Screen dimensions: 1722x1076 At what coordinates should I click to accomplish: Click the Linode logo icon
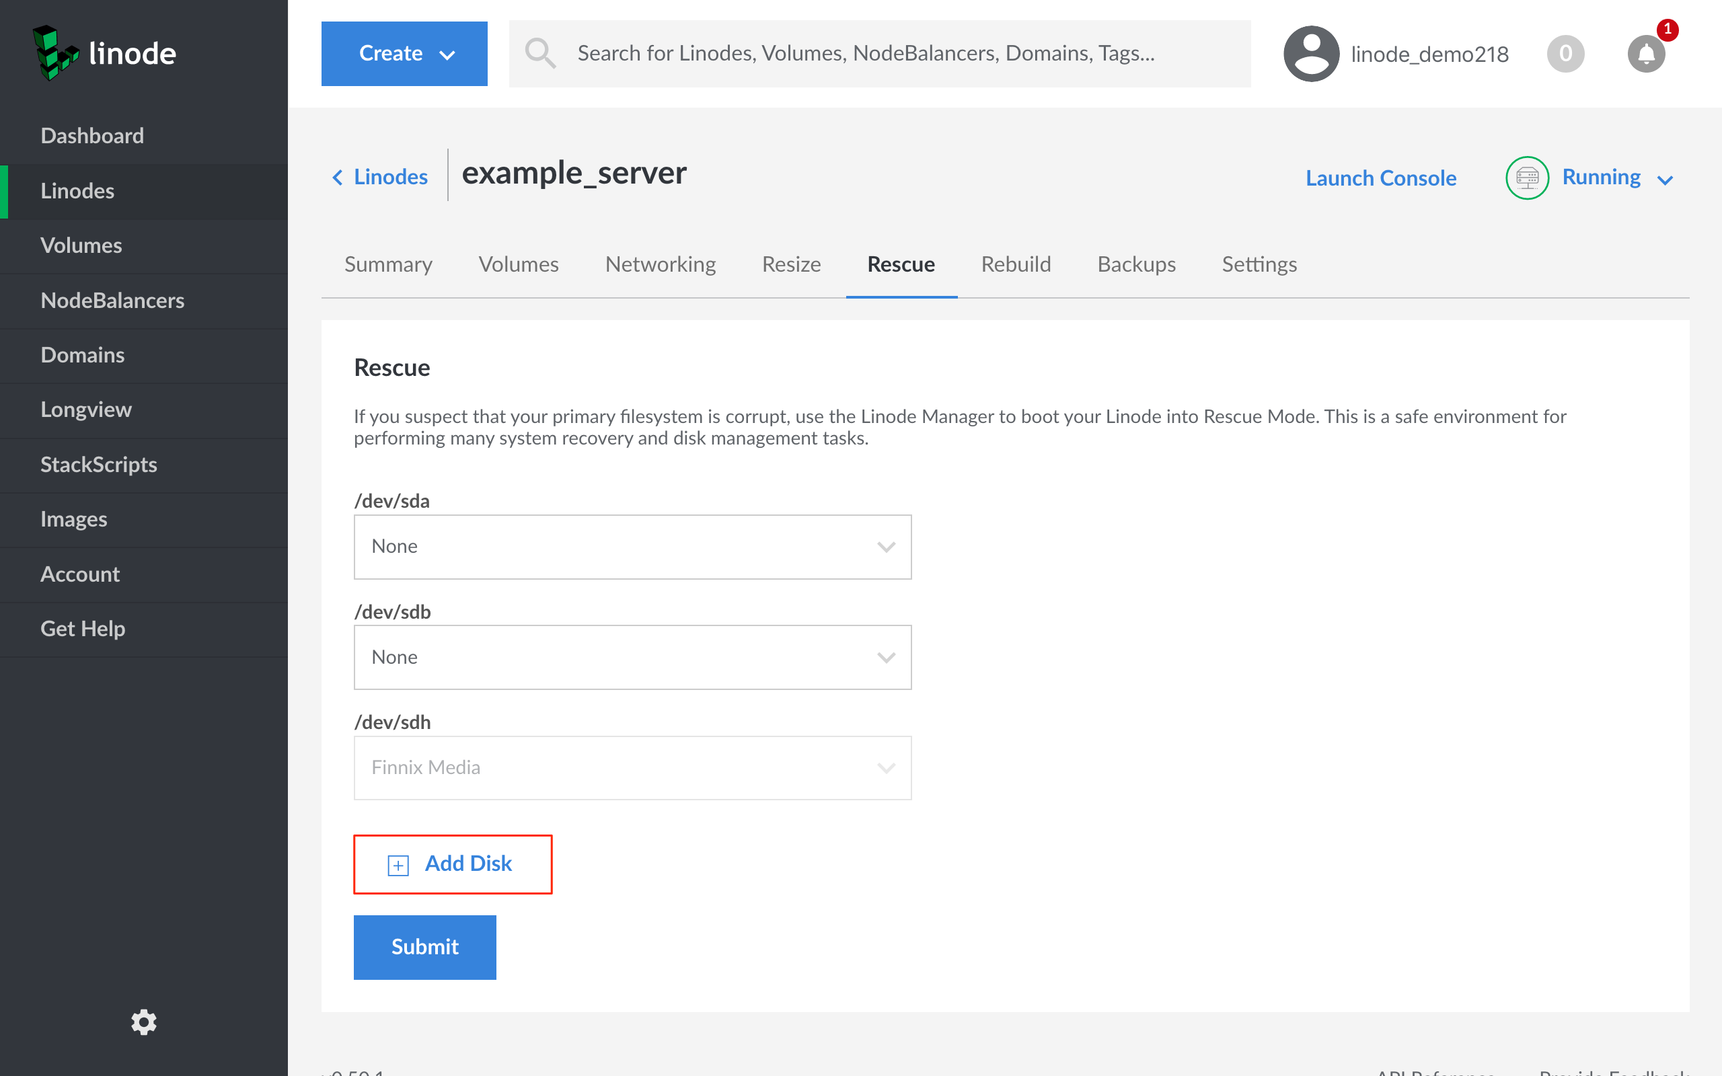pyautogui.click(x=54, y=53)
